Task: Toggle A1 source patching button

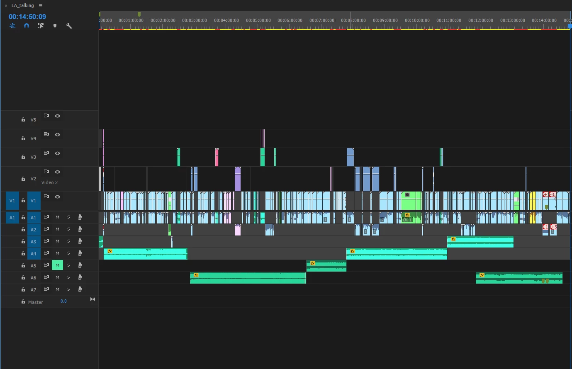Action: pos(12,218)
